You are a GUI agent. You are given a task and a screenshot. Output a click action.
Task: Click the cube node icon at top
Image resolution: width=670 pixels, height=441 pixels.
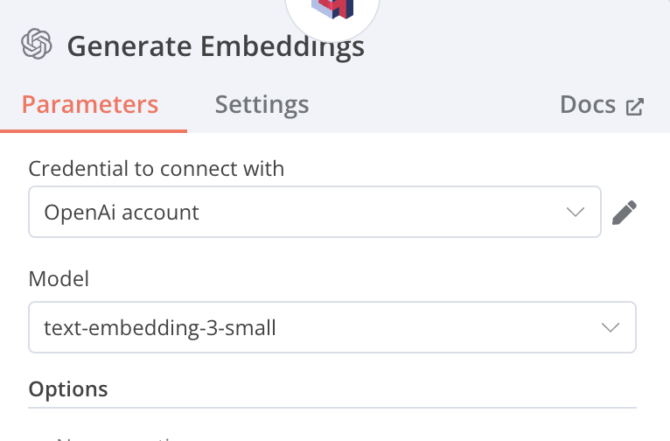point(332,9)
